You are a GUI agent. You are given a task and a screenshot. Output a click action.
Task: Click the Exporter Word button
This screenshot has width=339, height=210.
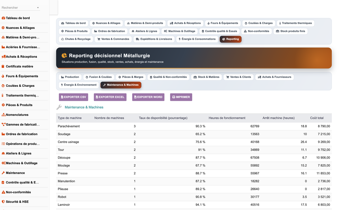[x=148, y=97]
